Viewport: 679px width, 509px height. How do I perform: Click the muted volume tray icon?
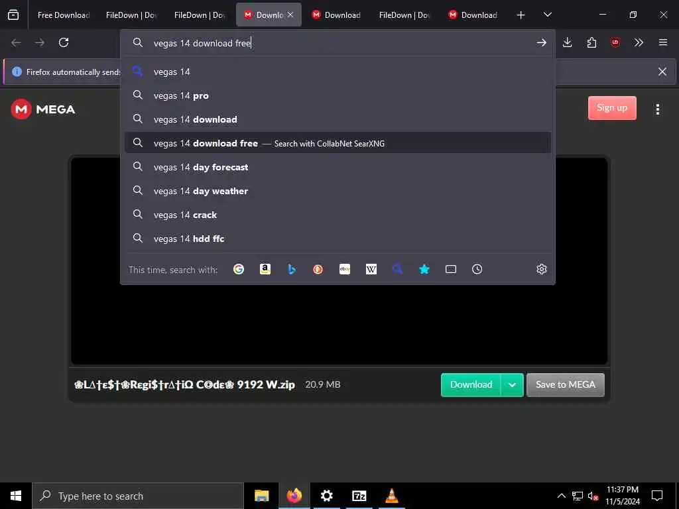593,496
